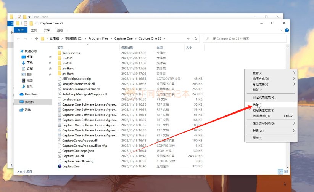Open the 主页 ribbon tab
This screenshot has height=192, width=314.
(34, 30)
